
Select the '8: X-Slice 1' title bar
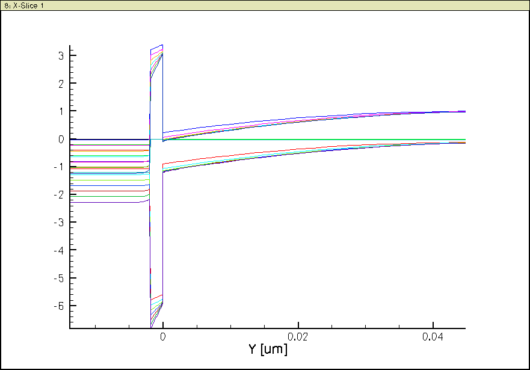tap(265, 5)
